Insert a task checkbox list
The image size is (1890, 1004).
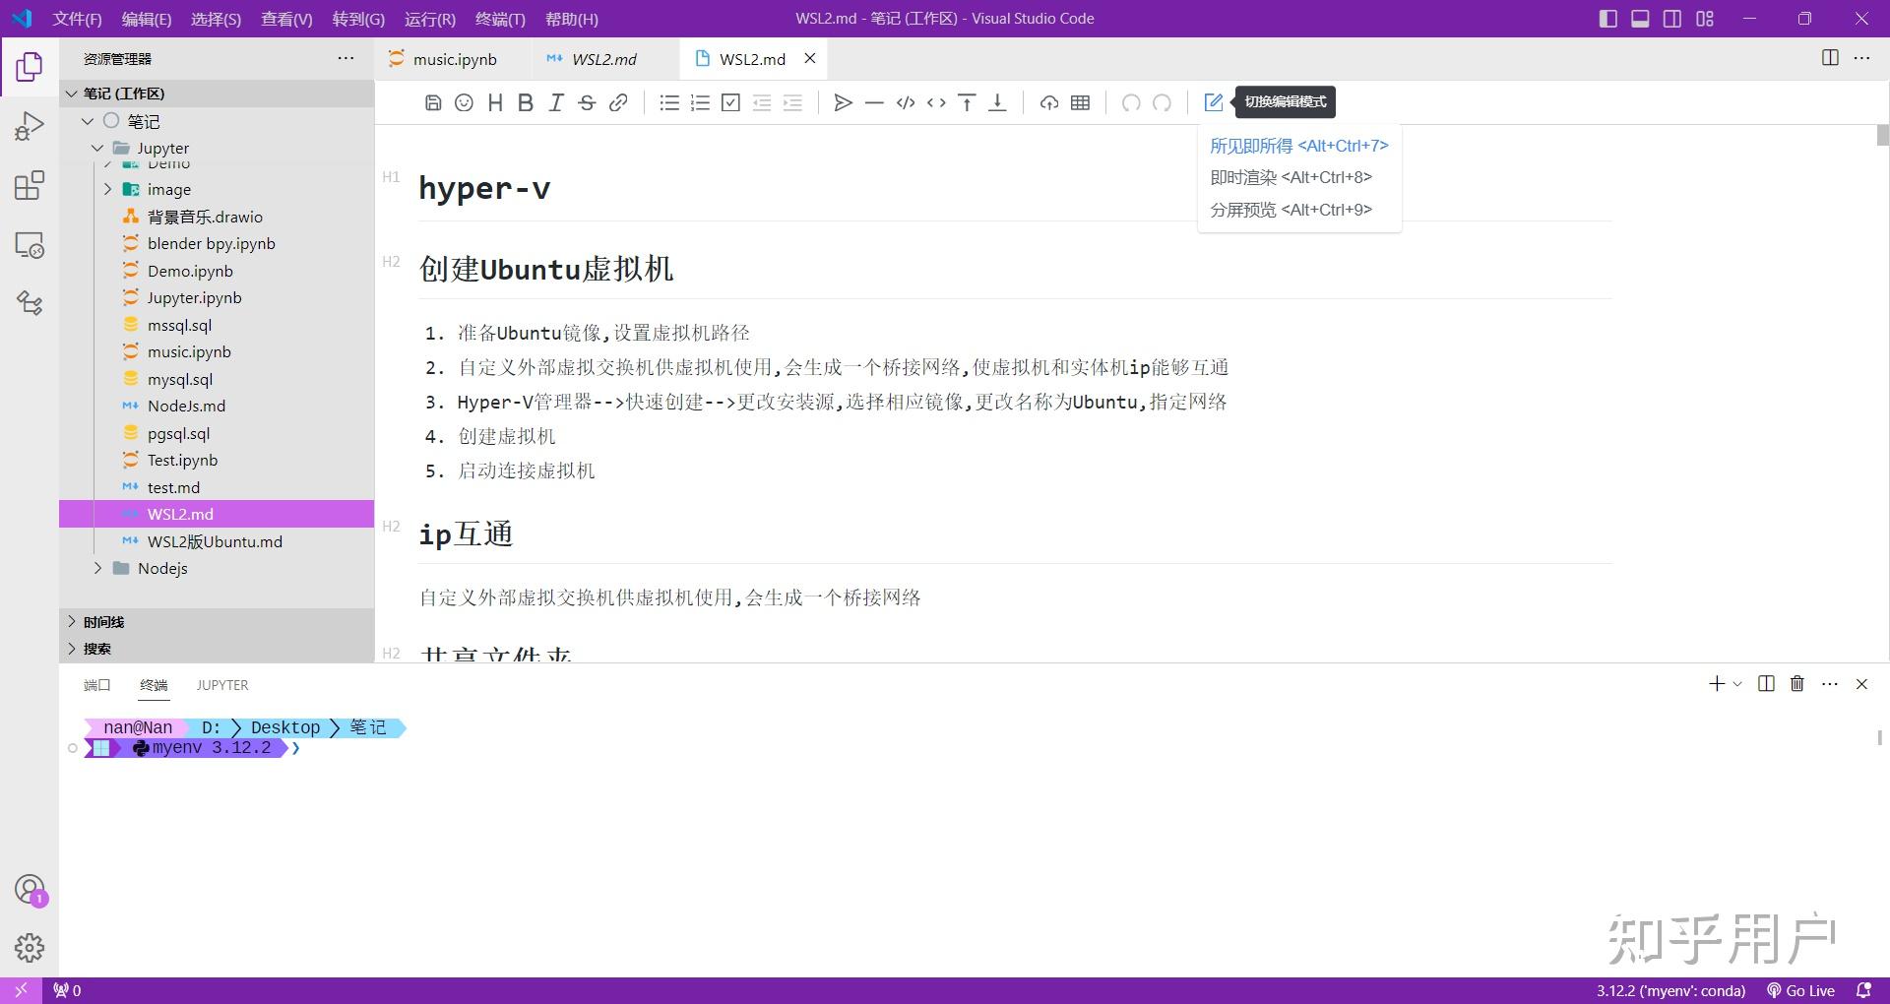[x=730, y=102]
